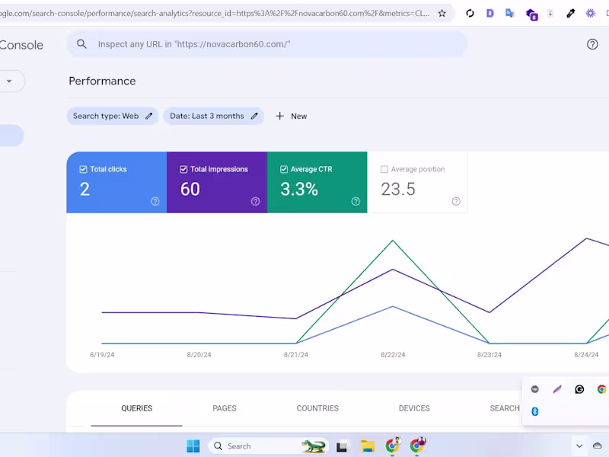Bookmark this page with the star icon
Image resolution: width=609 pixels, height=457 pixels.
(442, 13)
